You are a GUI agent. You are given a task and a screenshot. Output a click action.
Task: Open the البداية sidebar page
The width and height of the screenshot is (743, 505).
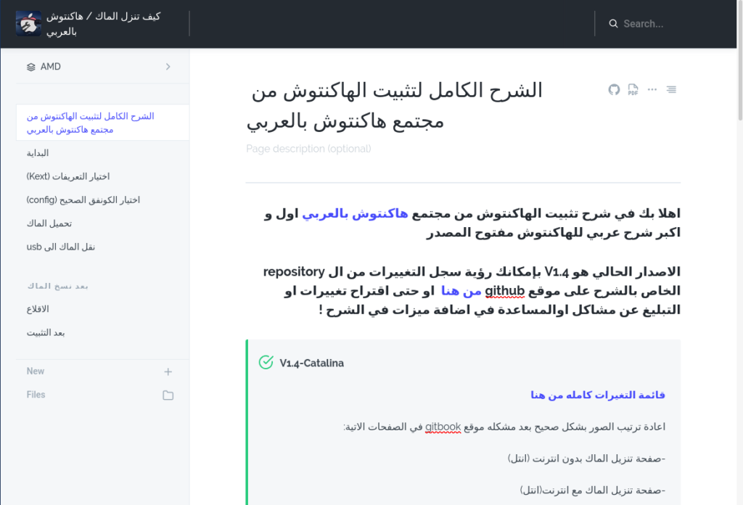pyautogui.click(x=38, y=153)
